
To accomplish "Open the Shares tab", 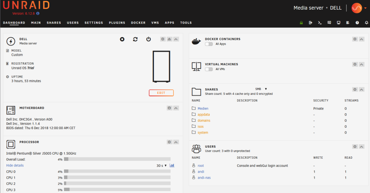I will (x=54, y=23).
